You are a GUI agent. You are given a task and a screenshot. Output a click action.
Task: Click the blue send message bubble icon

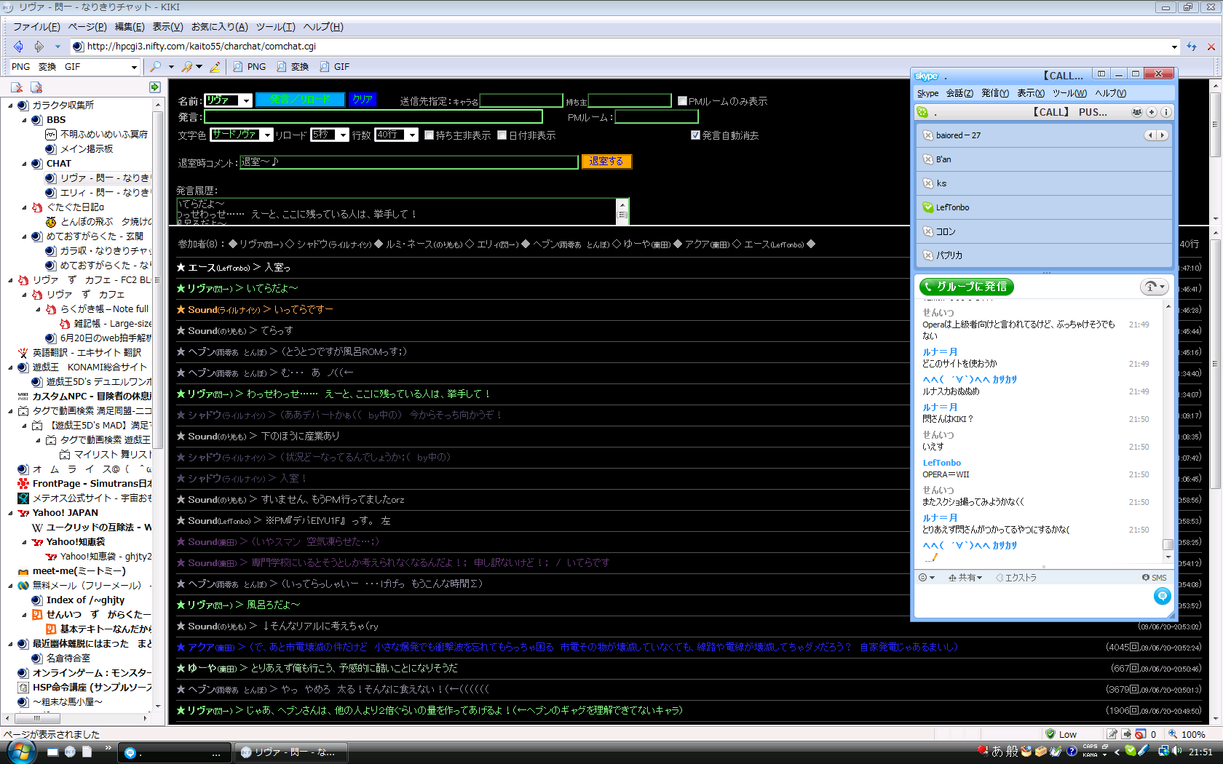tap(1162, 597)
